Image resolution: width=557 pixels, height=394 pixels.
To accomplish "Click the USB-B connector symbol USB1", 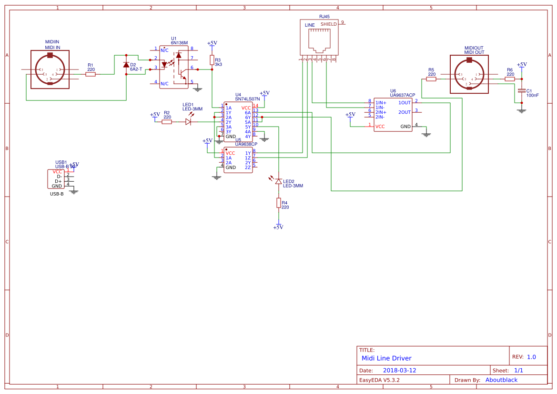I will click(x=56, y=178).
